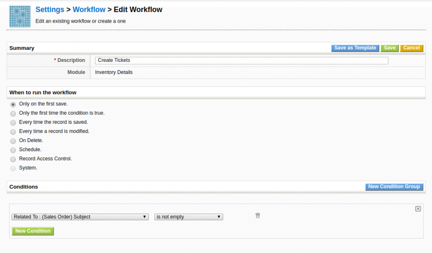Select the "Schedule" radio option
432x253 pixels.
13,150
